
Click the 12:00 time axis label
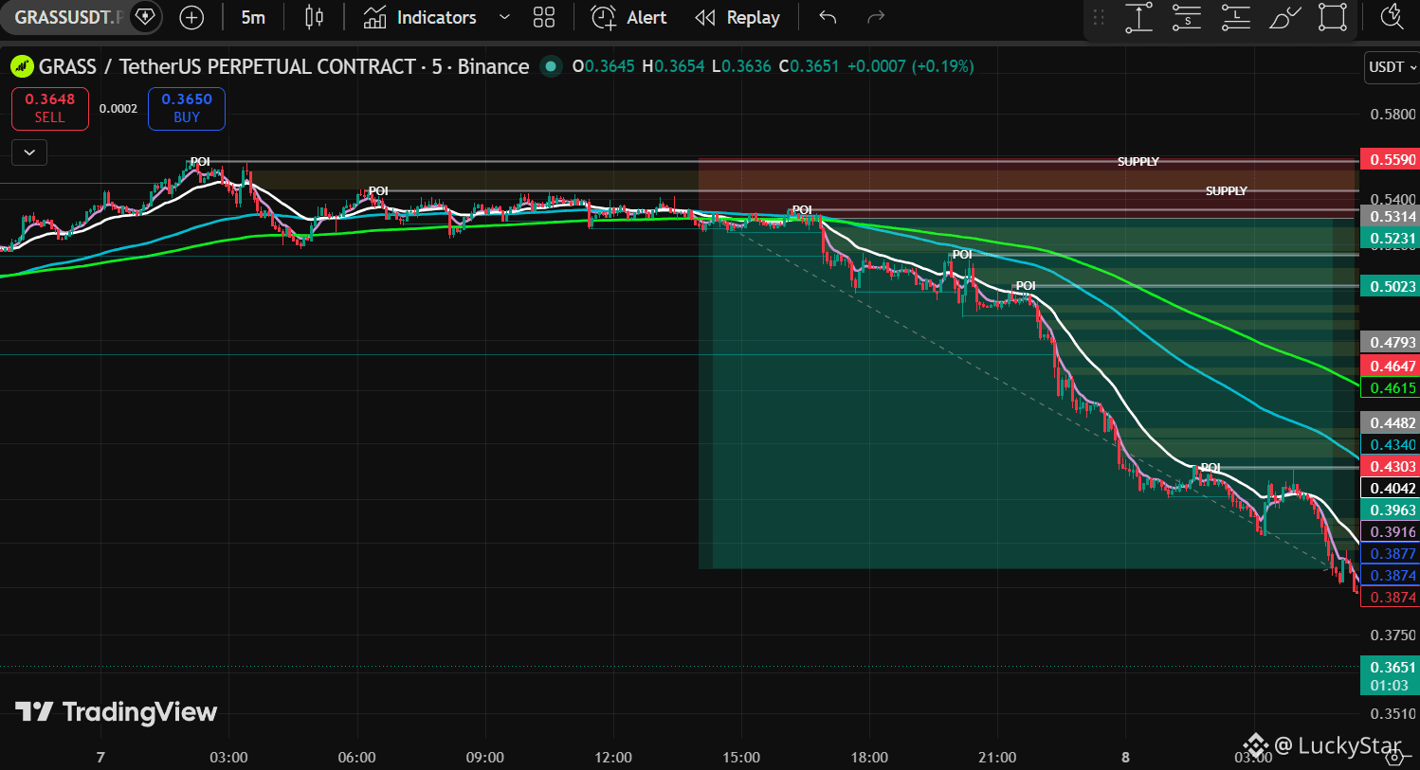click(x=613, y=757)
